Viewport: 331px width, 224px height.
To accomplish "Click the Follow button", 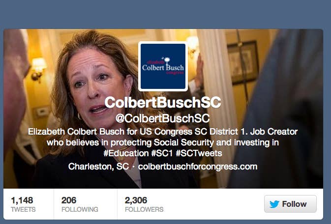I will [290, 204].
